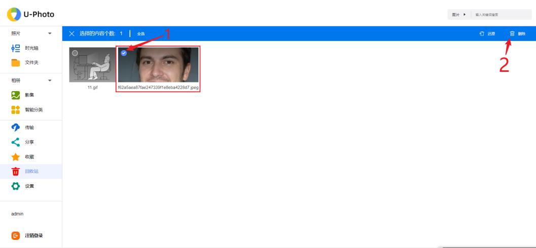
Task: Open the 图片 search type dropdown
Action: [x=458, y=15]
